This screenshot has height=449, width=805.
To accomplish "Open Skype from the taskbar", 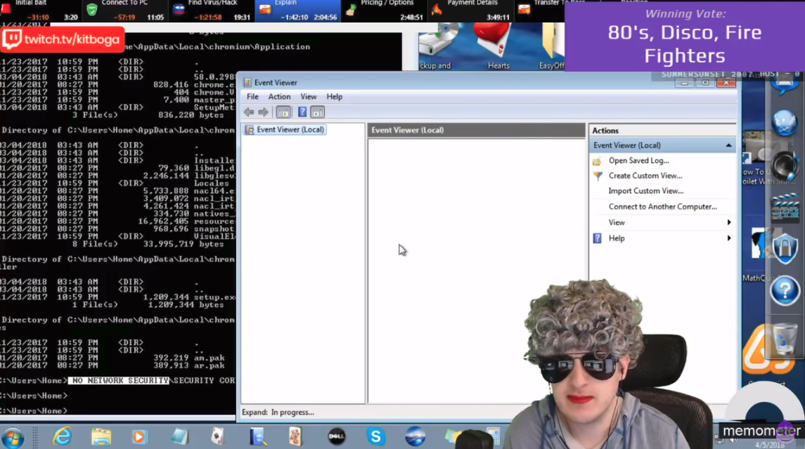I will pyautogui.click(x=375, y=436).
